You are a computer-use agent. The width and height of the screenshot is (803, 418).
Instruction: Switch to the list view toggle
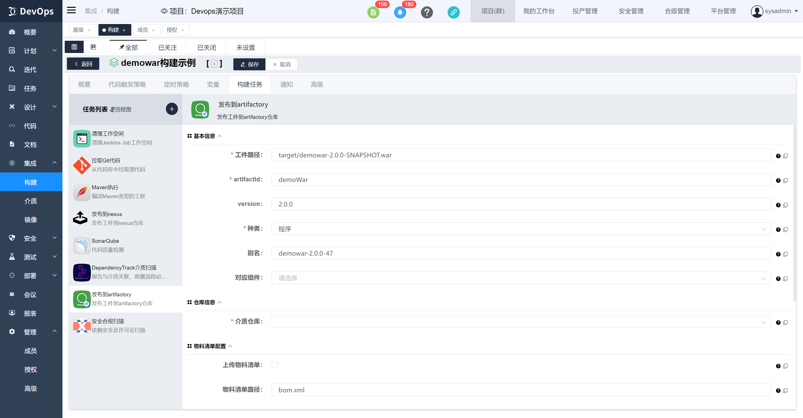click(74, 47)
